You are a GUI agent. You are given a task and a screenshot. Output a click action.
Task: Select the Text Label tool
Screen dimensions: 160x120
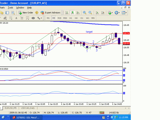[22, 18]
